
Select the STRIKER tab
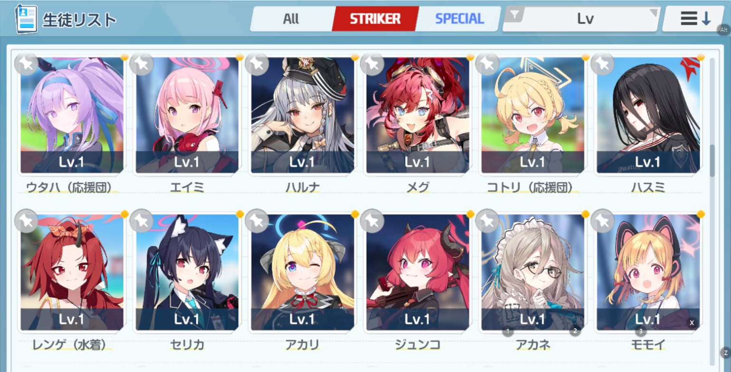point(375,19)
